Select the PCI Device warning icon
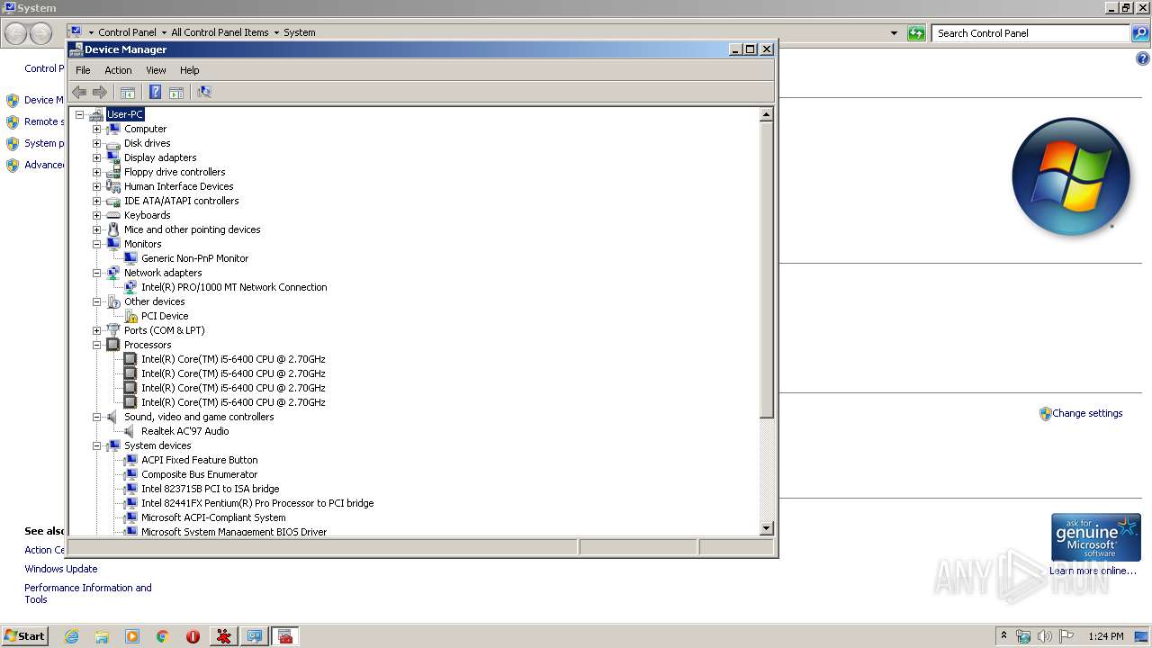Viewport: 1152px width, 648px height. coord(131,316)
